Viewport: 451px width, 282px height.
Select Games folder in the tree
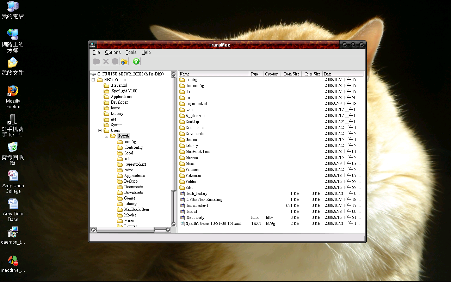pyautogui.click(x=130, y=198)
